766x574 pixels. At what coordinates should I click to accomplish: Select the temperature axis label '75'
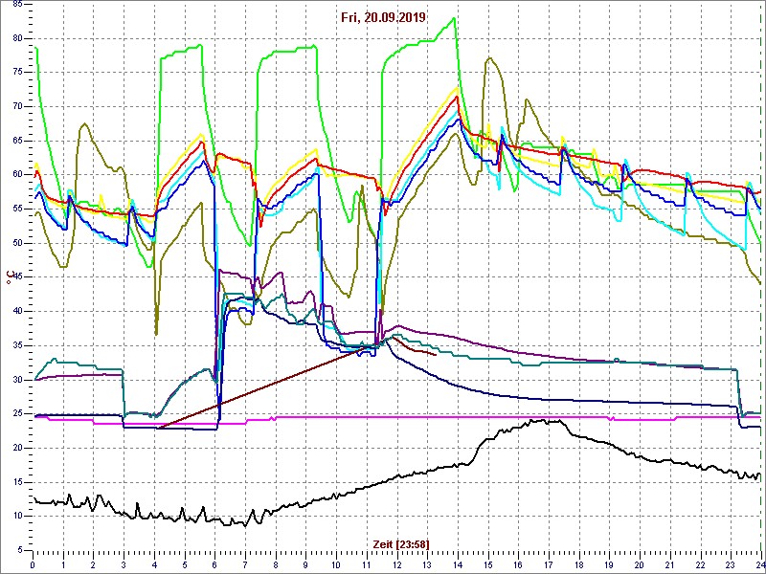tap(16, 73)
